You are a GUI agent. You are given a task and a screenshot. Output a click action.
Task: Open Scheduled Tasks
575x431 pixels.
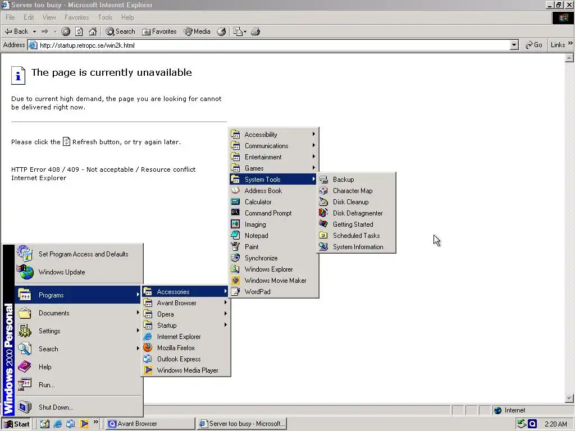point(357,236)
